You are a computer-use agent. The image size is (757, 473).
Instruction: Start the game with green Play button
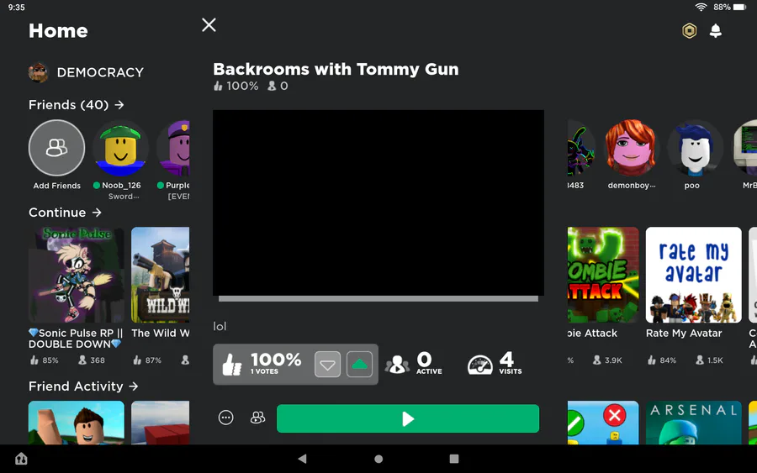pyautogui.click(x=407, y=418)
